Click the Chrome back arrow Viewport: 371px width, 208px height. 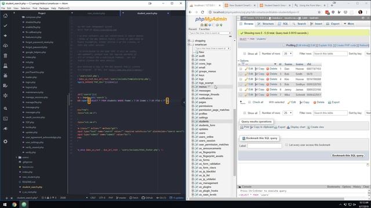coord(191,12)
